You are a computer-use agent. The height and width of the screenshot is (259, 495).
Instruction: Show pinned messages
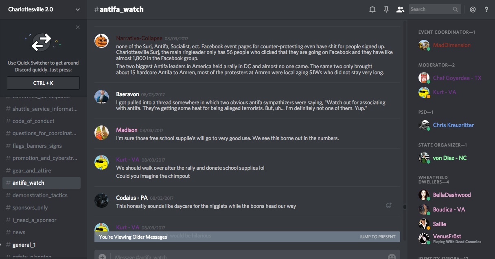386,9
